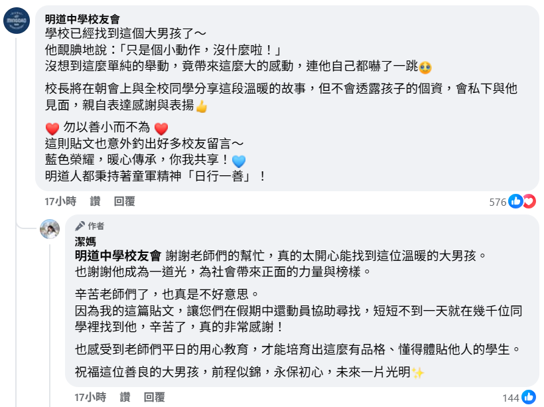Click the 17小時 timestamp under 潔媽's reply

[90, 397]
